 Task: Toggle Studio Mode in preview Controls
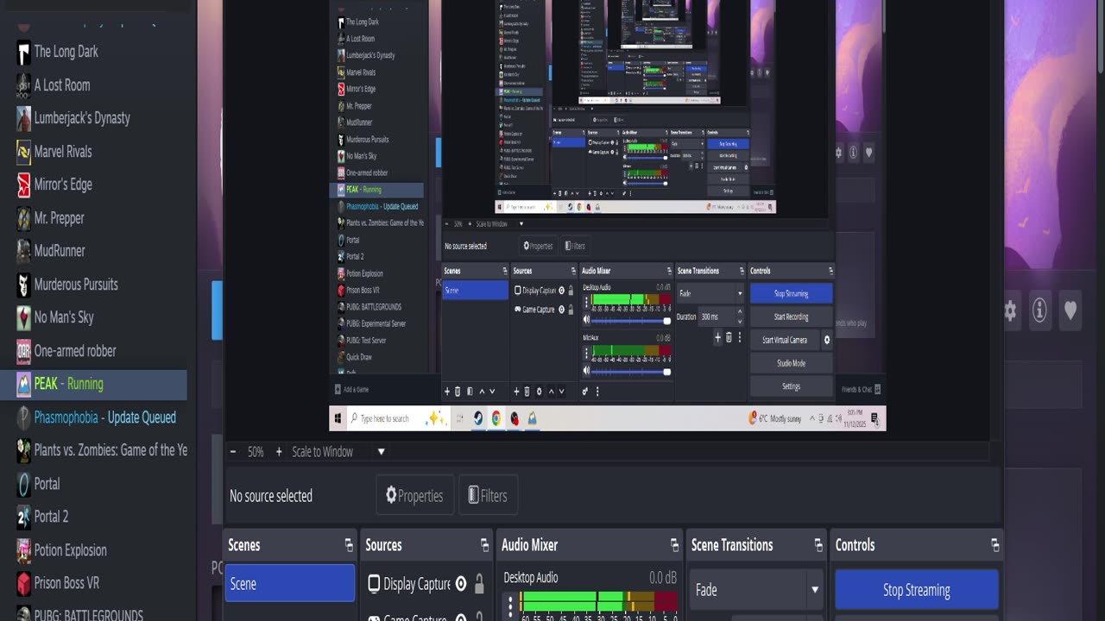tap(791, 363)
